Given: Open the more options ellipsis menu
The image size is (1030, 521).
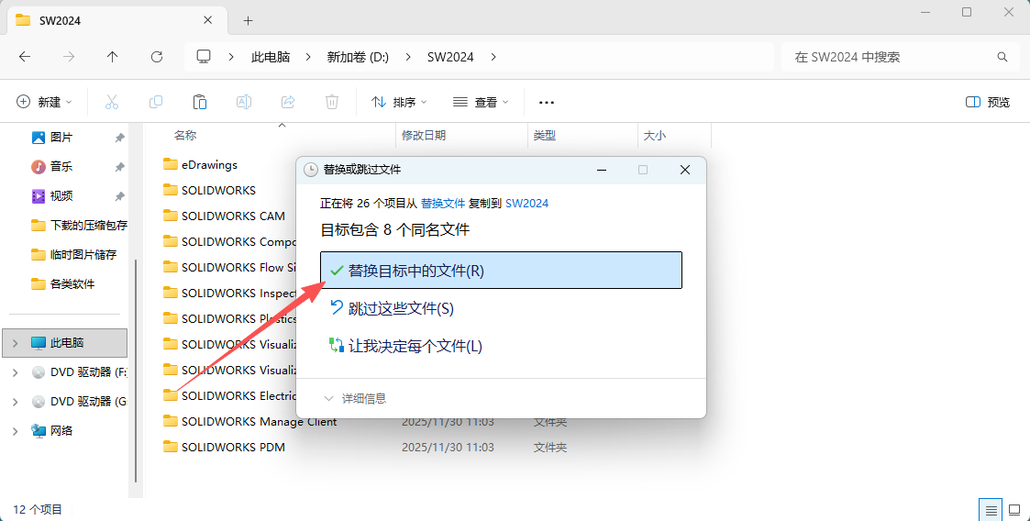Looking at the screenshot, I should pos(547,103).
